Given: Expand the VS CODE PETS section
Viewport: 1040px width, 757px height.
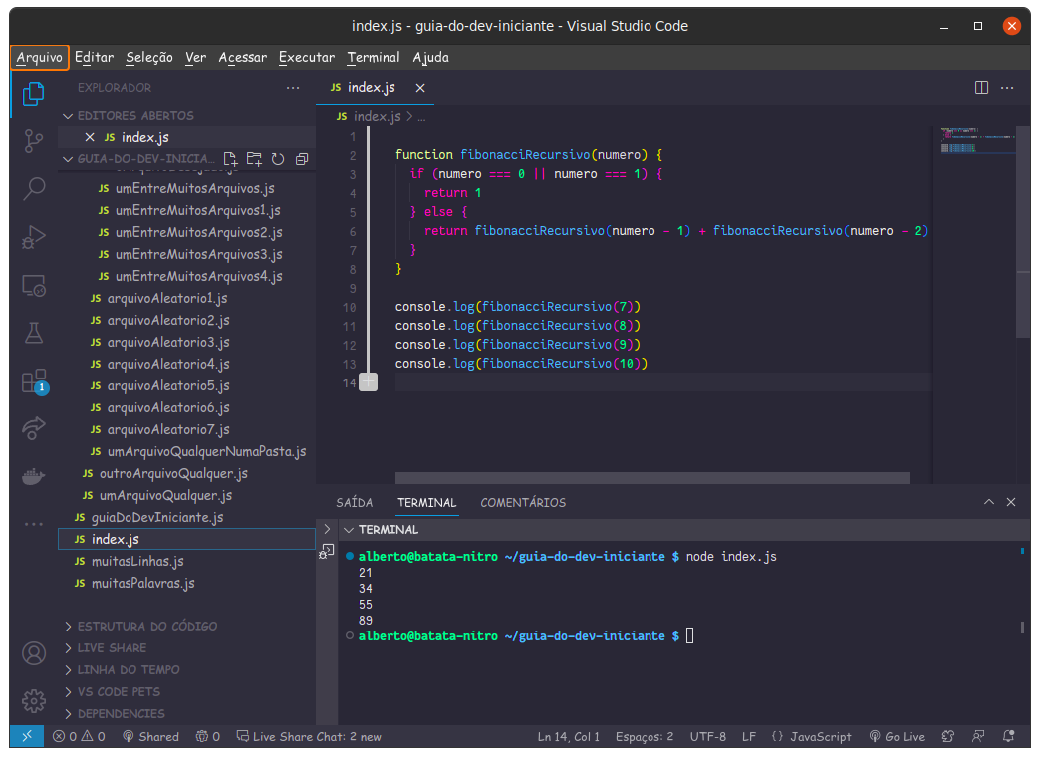Looking at the screenshot, I should pyautogui.click(x=119, y=692).
